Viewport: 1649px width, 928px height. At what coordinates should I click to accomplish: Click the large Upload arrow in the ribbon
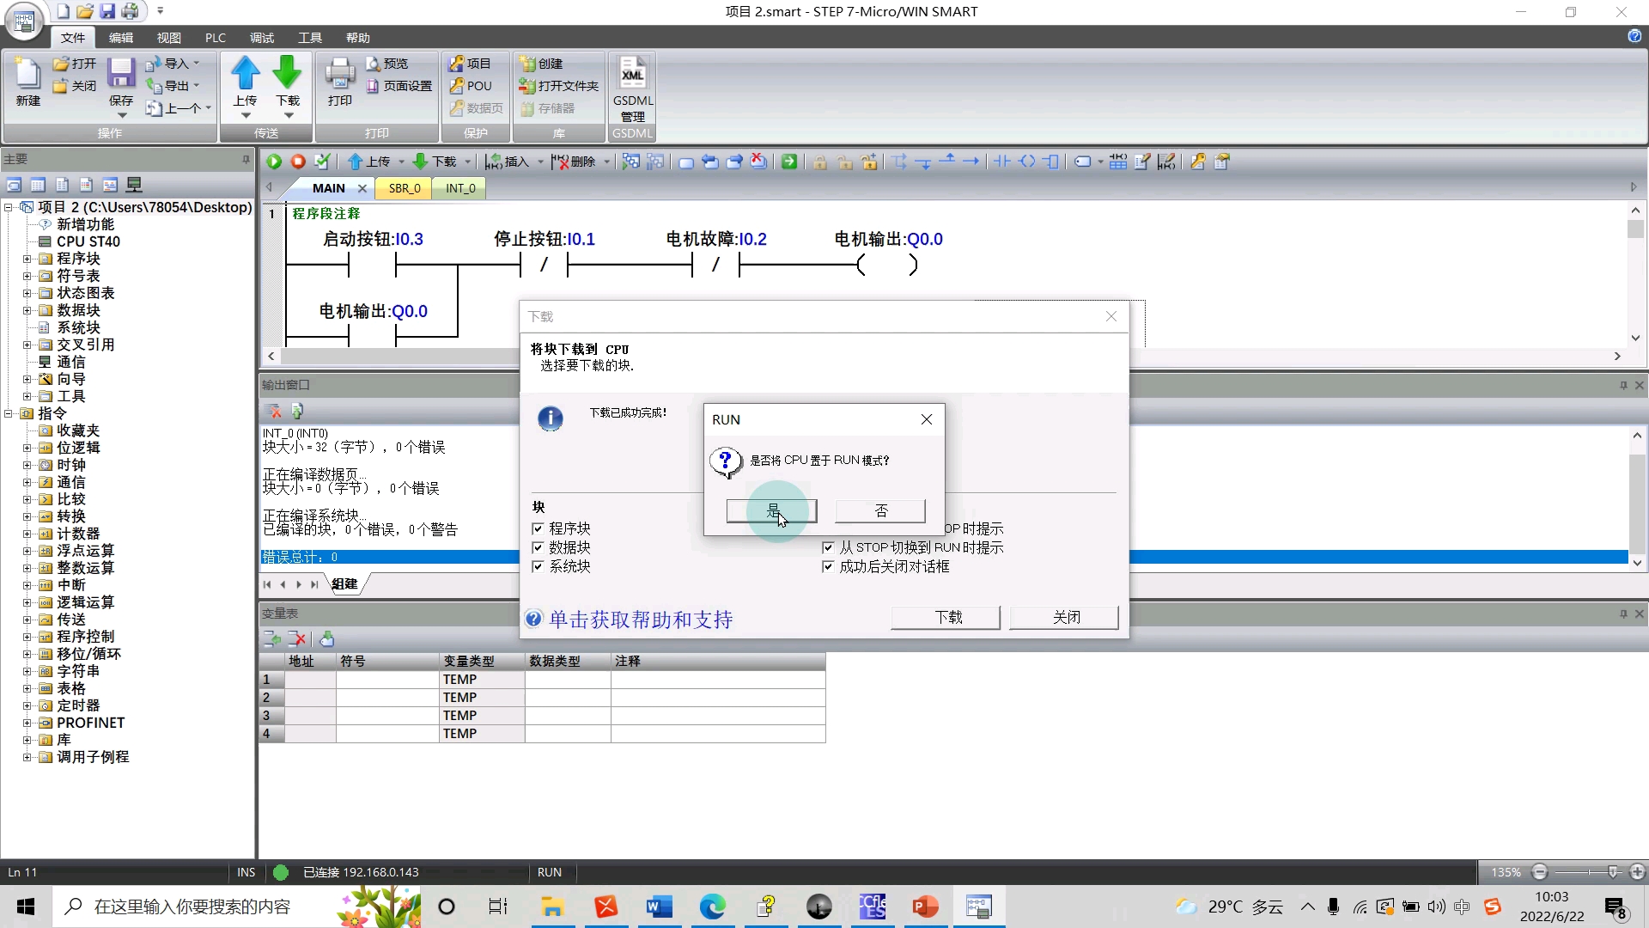(x=246, y=74)
